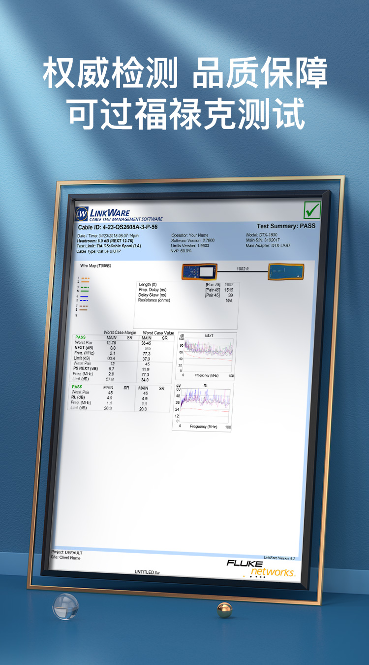Image resolution: width=369 pixels, height=665 pixels.
Task: Click the glass sphere decoration
Action: (65, 606)
